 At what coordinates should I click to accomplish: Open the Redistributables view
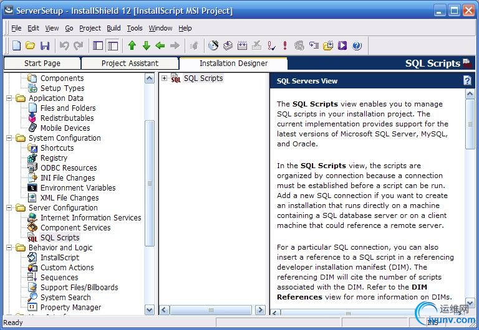[67, 118]
